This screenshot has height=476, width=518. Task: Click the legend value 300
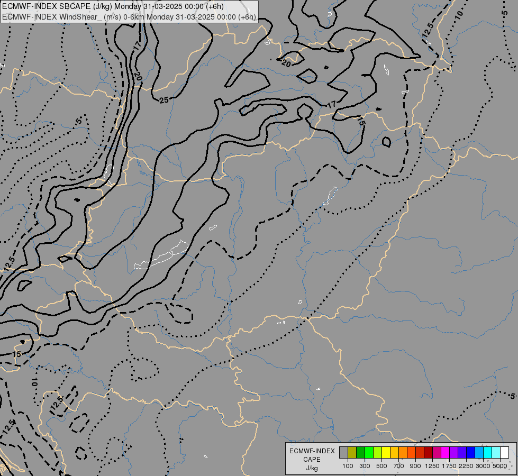pyautogui.click(x=365, y=466)
